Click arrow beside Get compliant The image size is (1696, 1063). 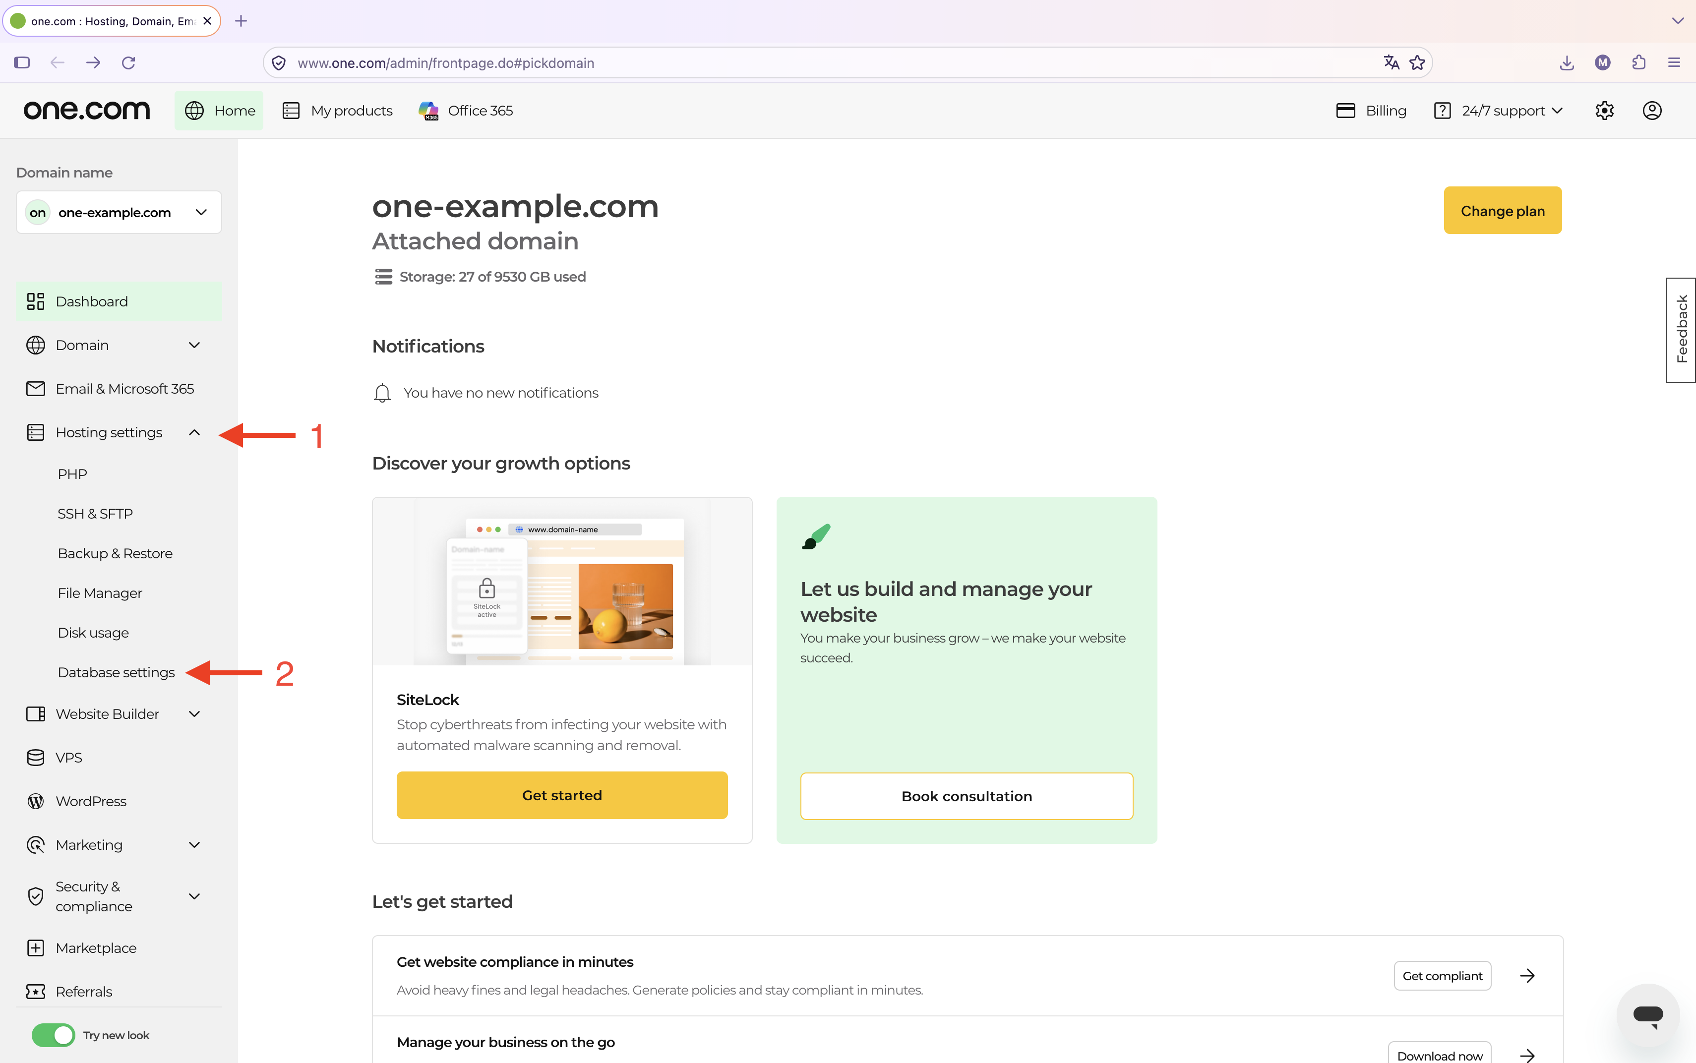tap(1526, 975)
